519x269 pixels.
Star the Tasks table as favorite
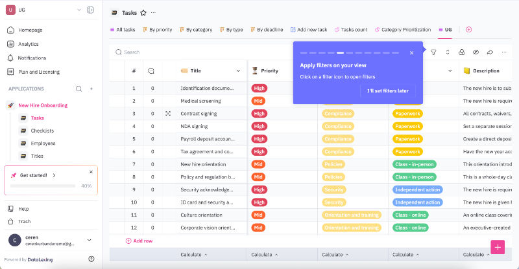coord(143,13)
